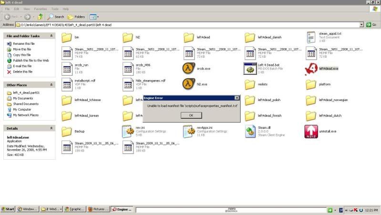Open the bin folder
Image resolution: width=381 pixels, height=215 pixels.
coord(67,37)
